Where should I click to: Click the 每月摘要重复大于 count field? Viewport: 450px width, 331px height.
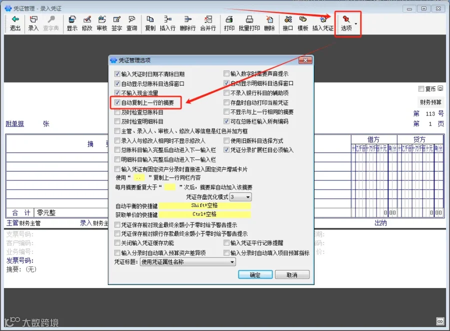pyautogui.click(x=170, y=187)
